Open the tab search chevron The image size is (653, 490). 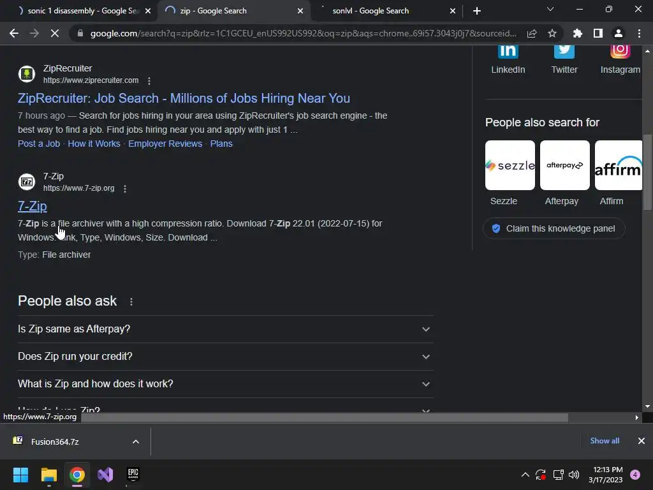[550, 9]
